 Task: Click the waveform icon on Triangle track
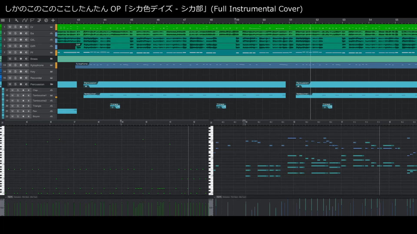tap(51, 106)
